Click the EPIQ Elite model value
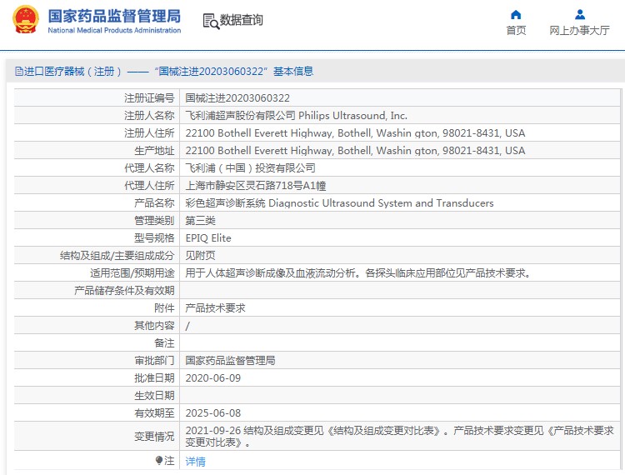The height and width of the screenshot is (475, 625). pos(208,238)
